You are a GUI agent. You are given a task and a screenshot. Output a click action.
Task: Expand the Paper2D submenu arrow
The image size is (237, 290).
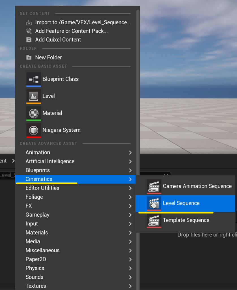130,259
